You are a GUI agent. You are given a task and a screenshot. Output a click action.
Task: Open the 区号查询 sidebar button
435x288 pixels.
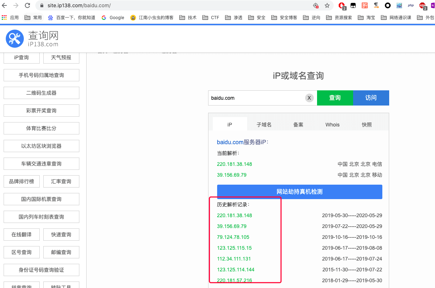22,252
